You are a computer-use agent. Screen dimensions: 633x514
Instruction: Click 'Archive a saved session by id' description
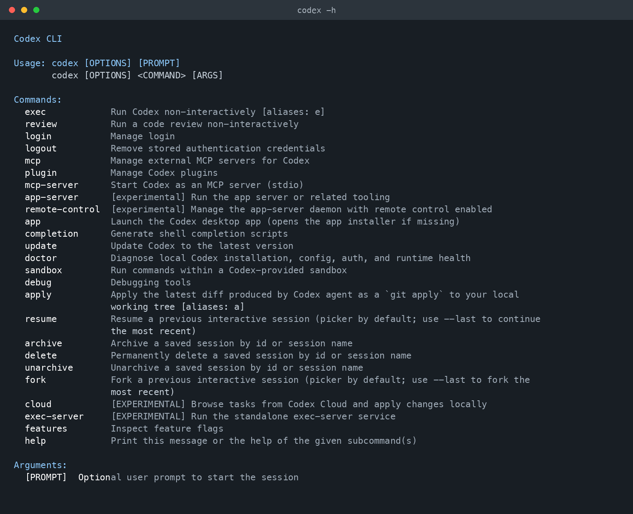232,343
